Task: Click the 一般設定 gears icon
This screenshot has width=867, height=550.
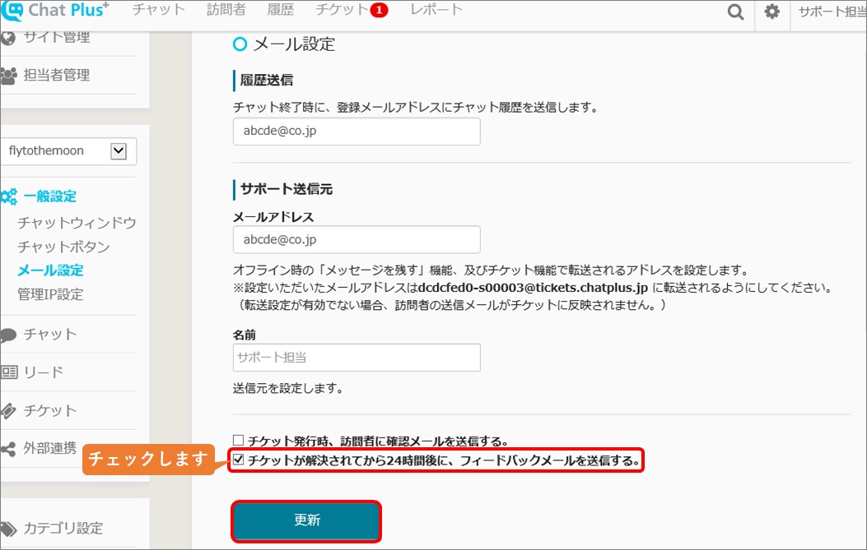Action: (9, 196)
